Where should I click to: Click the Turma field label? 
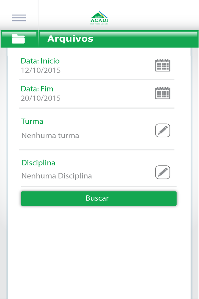coord(32,121)
